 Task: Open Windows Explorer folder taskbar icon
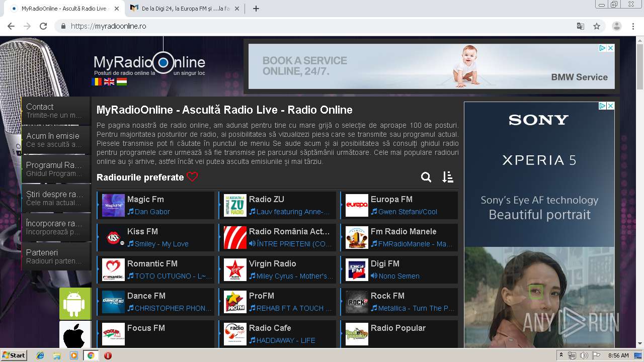tap(57, 355)
